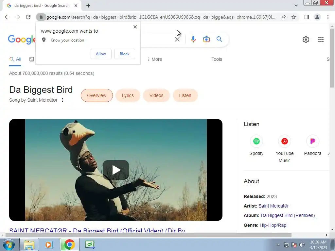335x251 pixels.
Task: Block the location request
Action: click(x=125, y=54)
